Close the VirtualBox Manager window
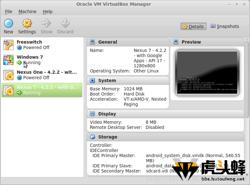 [x=244, y=4]
